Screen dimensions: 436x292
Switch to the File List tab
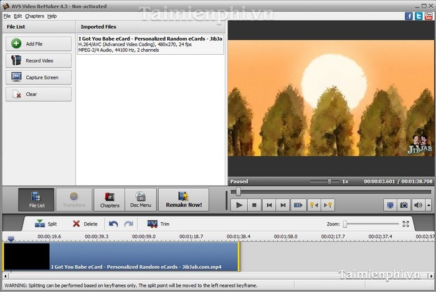36,200
